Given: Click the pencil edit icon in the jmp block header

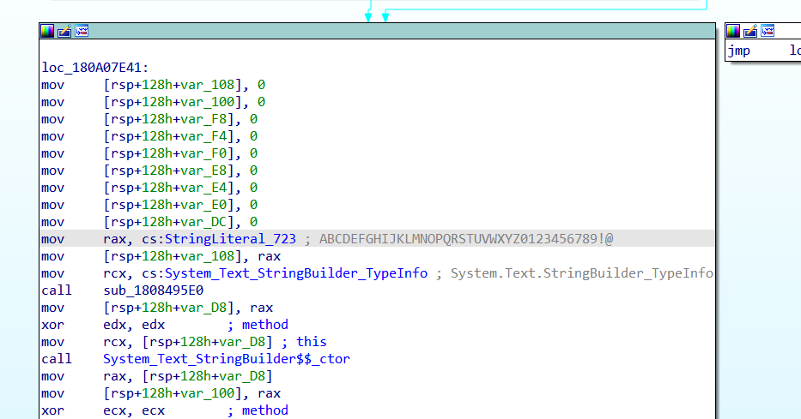Looking at the screenshot, I should pos(750,31).
